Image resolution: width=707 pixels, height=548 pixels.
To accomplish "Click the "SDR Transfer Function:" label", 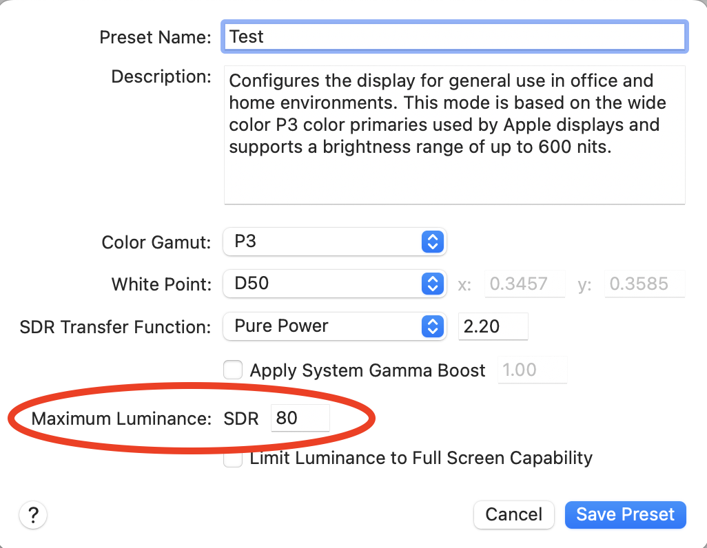I will tap(115, 326).
